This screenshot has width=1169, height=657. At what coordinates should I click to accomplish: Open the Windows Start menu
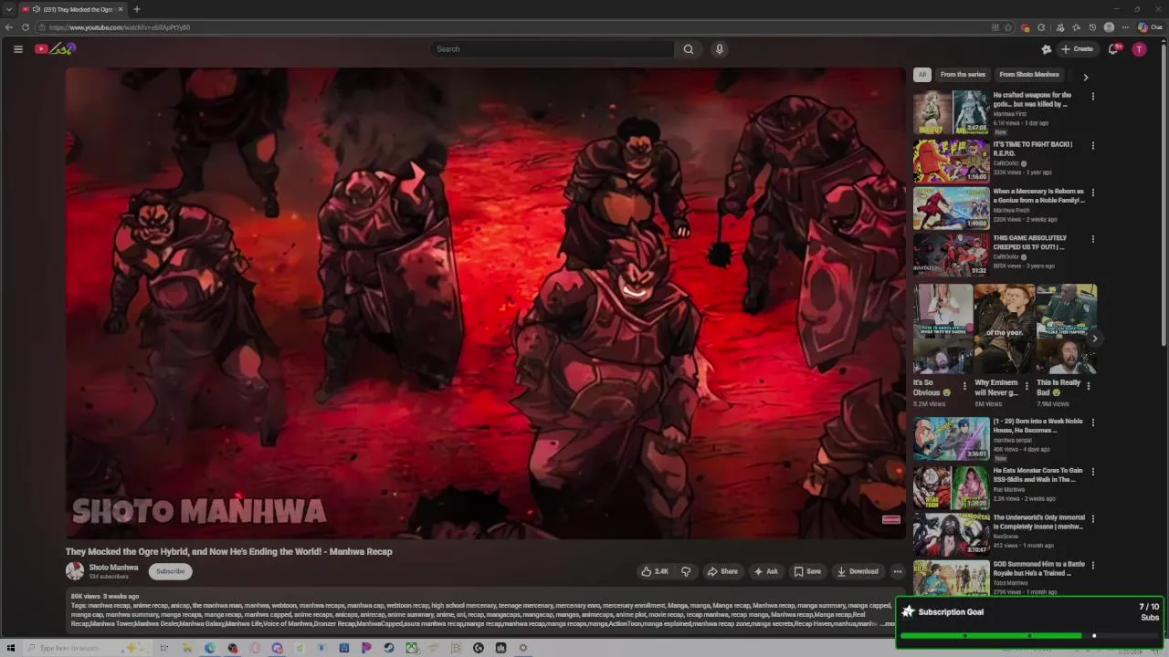11,648
